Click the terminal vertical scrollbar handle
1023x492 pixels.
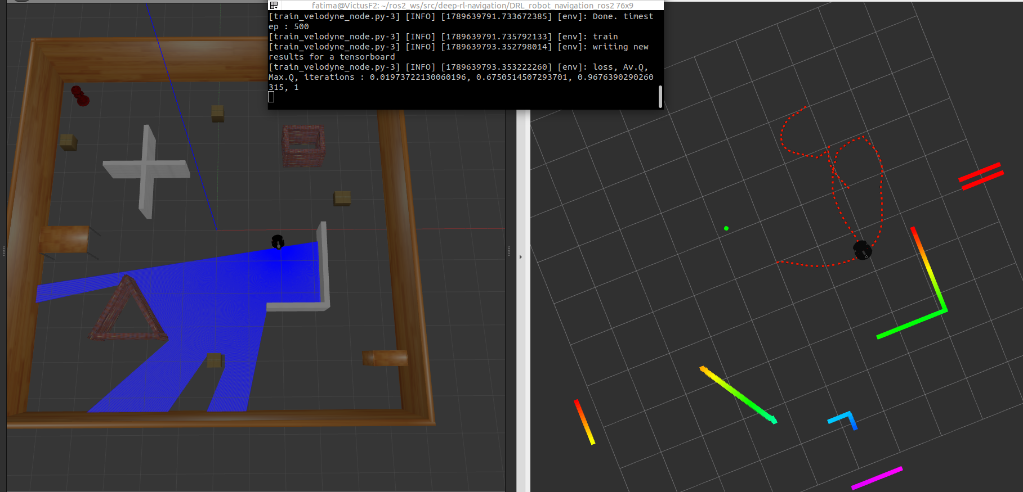coord(660,96)
